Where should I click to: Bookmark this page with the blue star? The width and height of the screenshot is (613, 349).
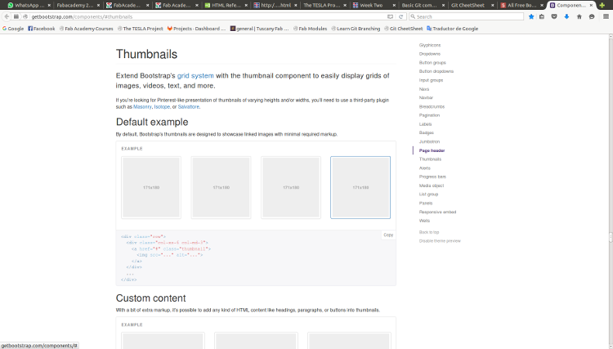531,17
